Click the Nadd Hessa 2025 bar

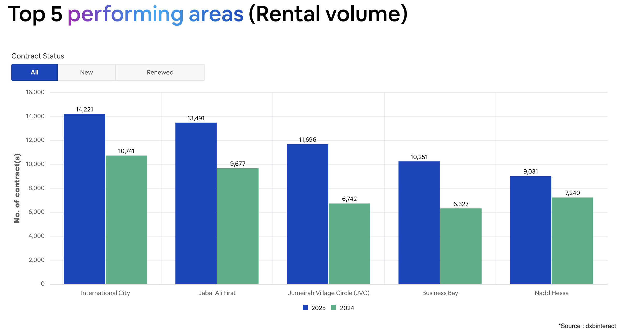pyautogui.click(x=531, y=230)
